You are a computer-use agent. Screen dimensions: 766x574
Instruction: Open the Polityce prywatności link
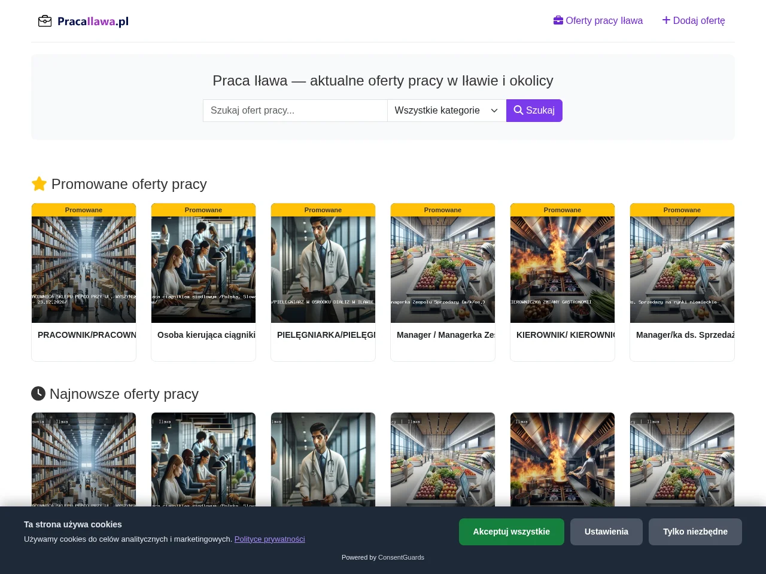(x=270, y=539)
